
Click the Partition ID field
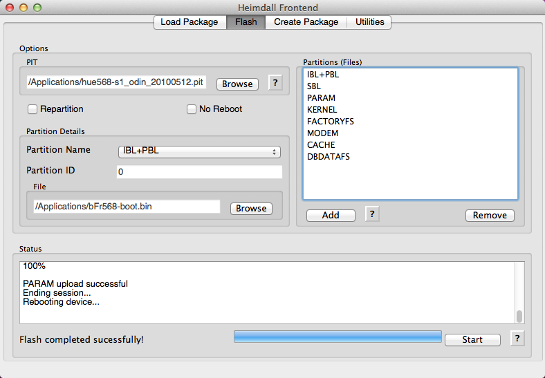199,171
